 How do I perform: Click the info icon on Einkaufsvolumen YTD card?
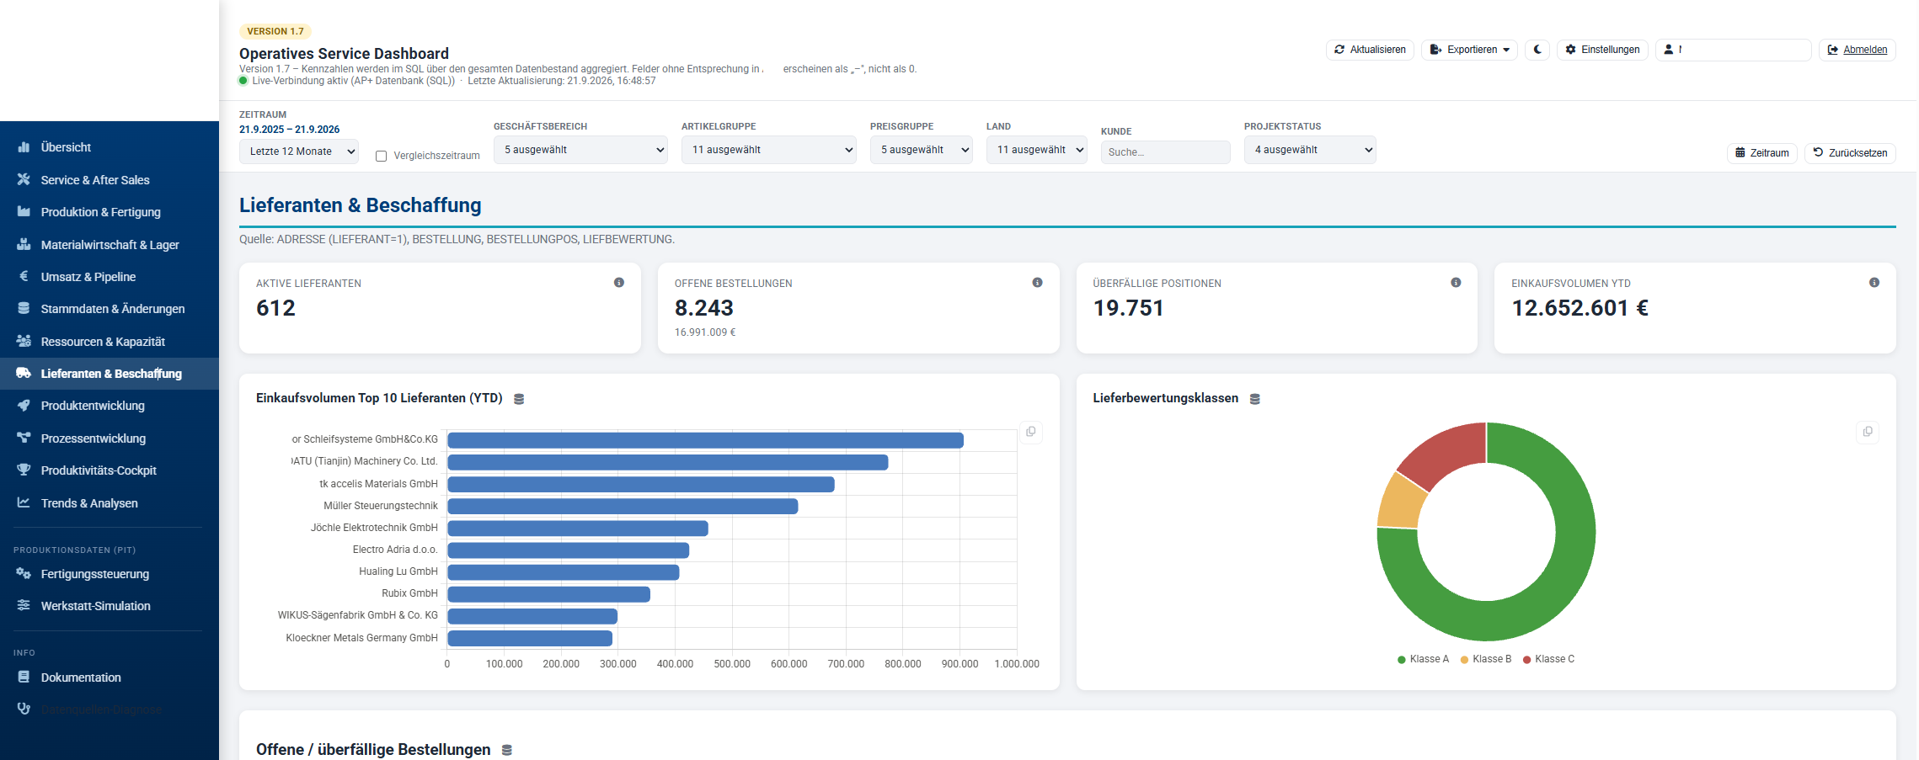tap(1874, 283)
